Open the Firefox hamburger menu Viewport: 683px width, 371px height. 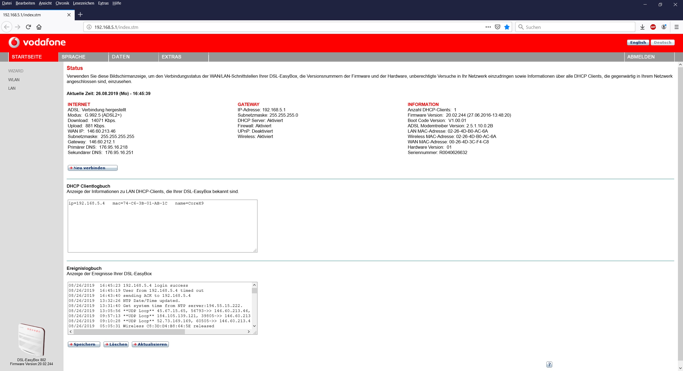pos(676,27)
